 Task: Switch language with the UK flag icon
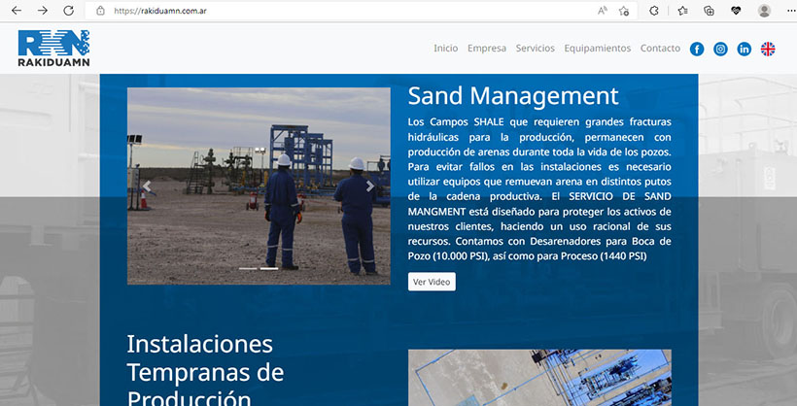click(768, 49)
